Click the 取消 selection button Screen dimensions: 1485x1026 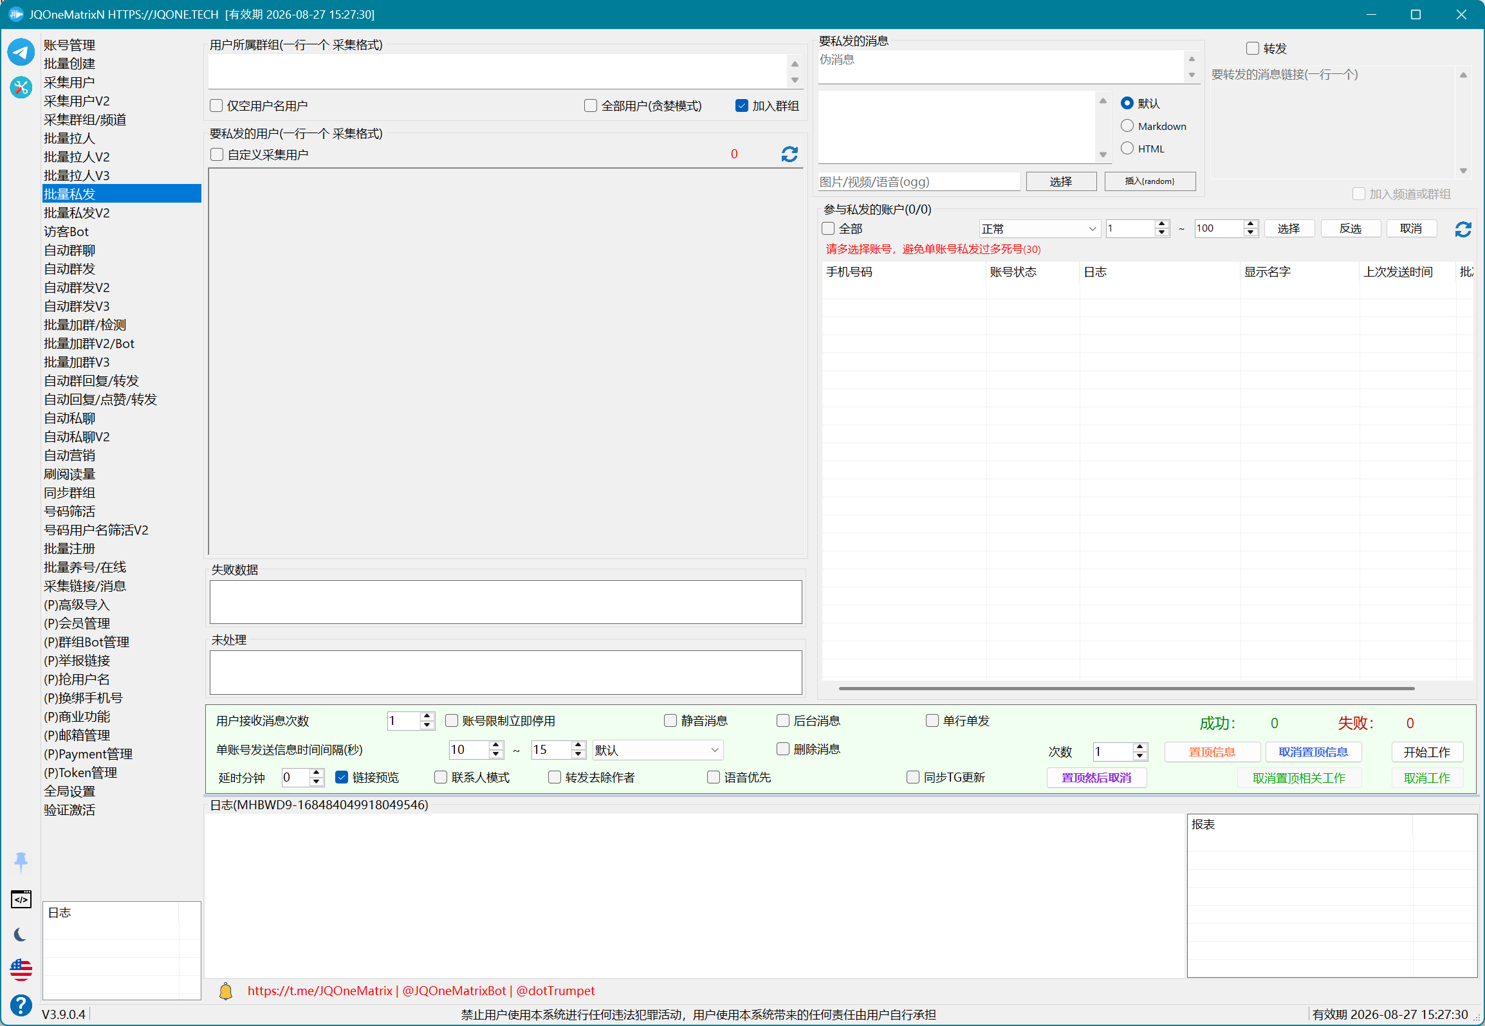pos(1411,228)
